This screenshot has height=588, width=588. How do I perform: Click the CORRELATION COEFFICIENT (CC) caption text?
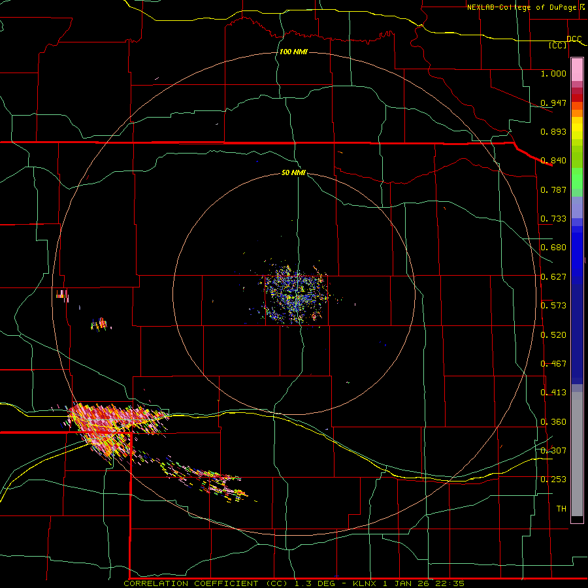click(206, 583)
